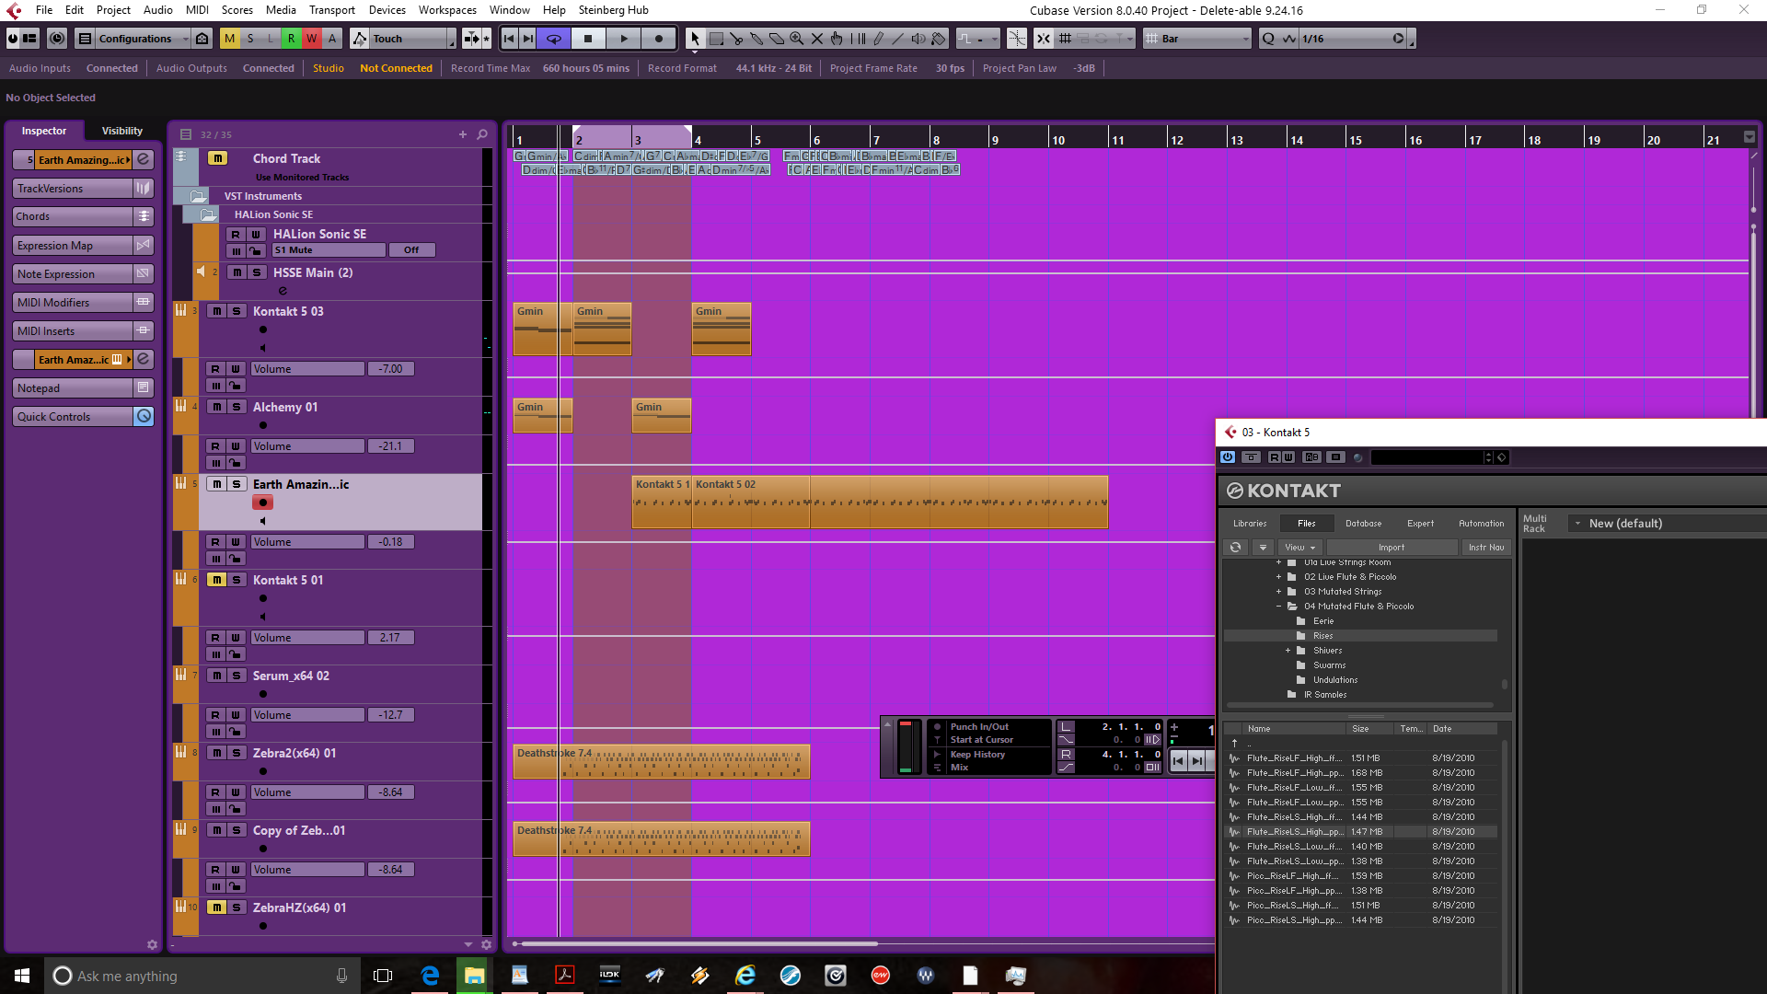Open the Visibility tab
The height and width of the screenshot is (994, 1767).
(122, 131)
